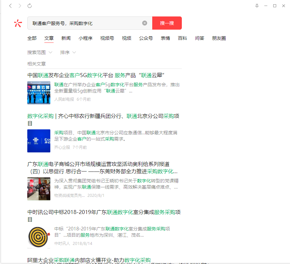Open the meeting room photo thumbnail
This screenshot has width=290, height=264.
(39, 189)
